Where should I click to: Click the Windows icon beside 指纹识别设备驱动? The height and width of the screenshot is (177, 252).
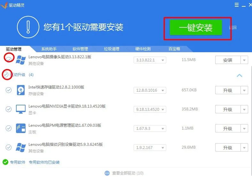[x=21, y=147]
